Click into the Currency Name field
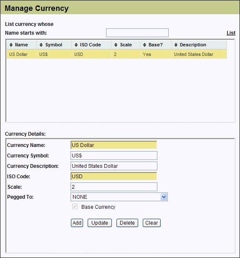 pos(114,145)
